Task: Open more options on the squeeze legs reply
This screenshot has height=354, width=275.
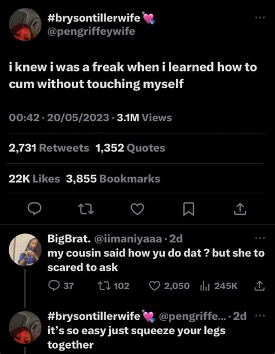Action: 260,316
